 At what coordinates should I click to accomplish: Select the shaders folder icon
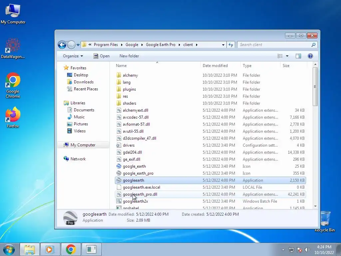click(119, 103)
